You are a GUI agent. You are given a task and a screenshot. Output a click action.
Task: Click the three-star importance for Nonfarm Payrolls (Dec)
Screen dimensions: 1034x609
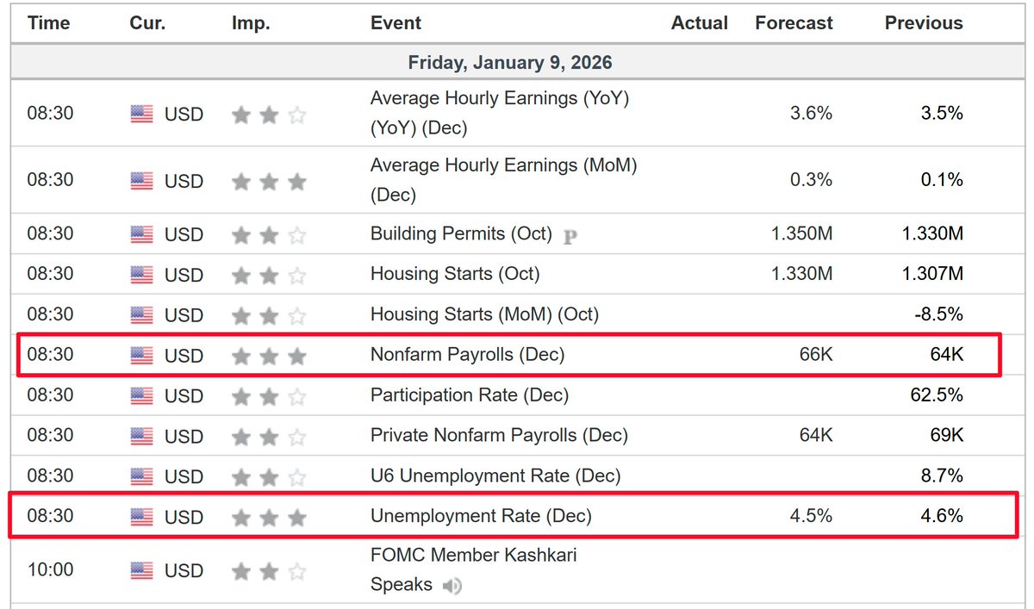tap(269, 356)
